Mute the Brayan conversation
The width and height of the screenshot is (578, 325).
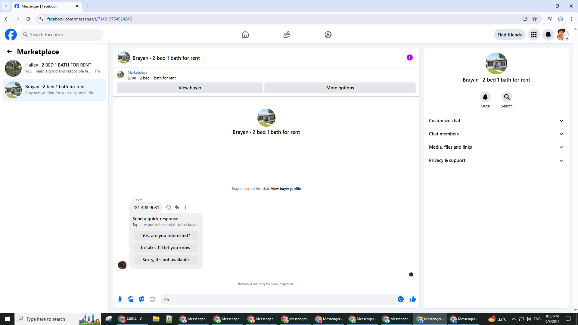coord(485,97)
